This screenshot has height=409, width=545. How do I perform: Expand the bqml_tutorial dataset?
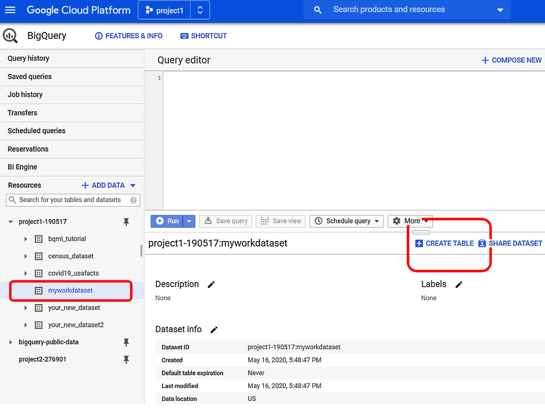coord(26,239)
